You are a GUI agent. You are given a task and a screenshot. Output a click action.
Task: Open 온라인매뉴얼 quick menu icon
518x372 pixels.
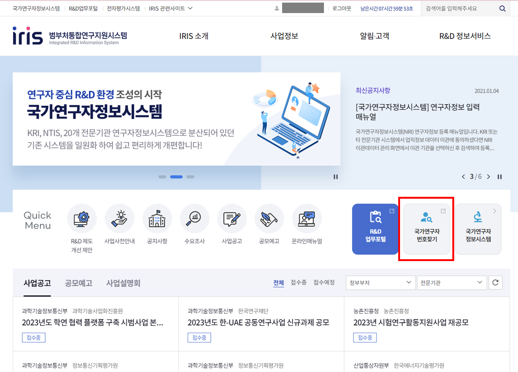tap(307, 218)
